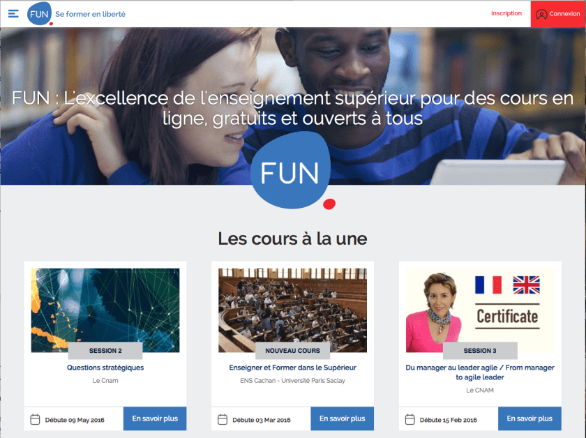Image resolution: width=586 pixels, height=438 pixels.
Task: Open Questions stratégiques course title
Action: pos(105,368)
